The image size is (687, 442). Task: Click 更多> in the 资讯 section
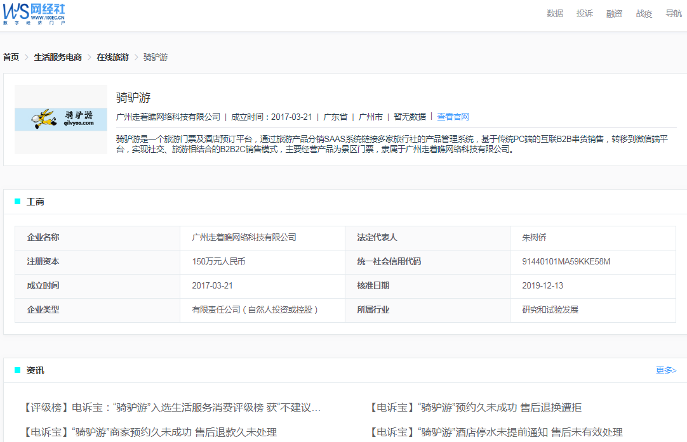(665, 370)
